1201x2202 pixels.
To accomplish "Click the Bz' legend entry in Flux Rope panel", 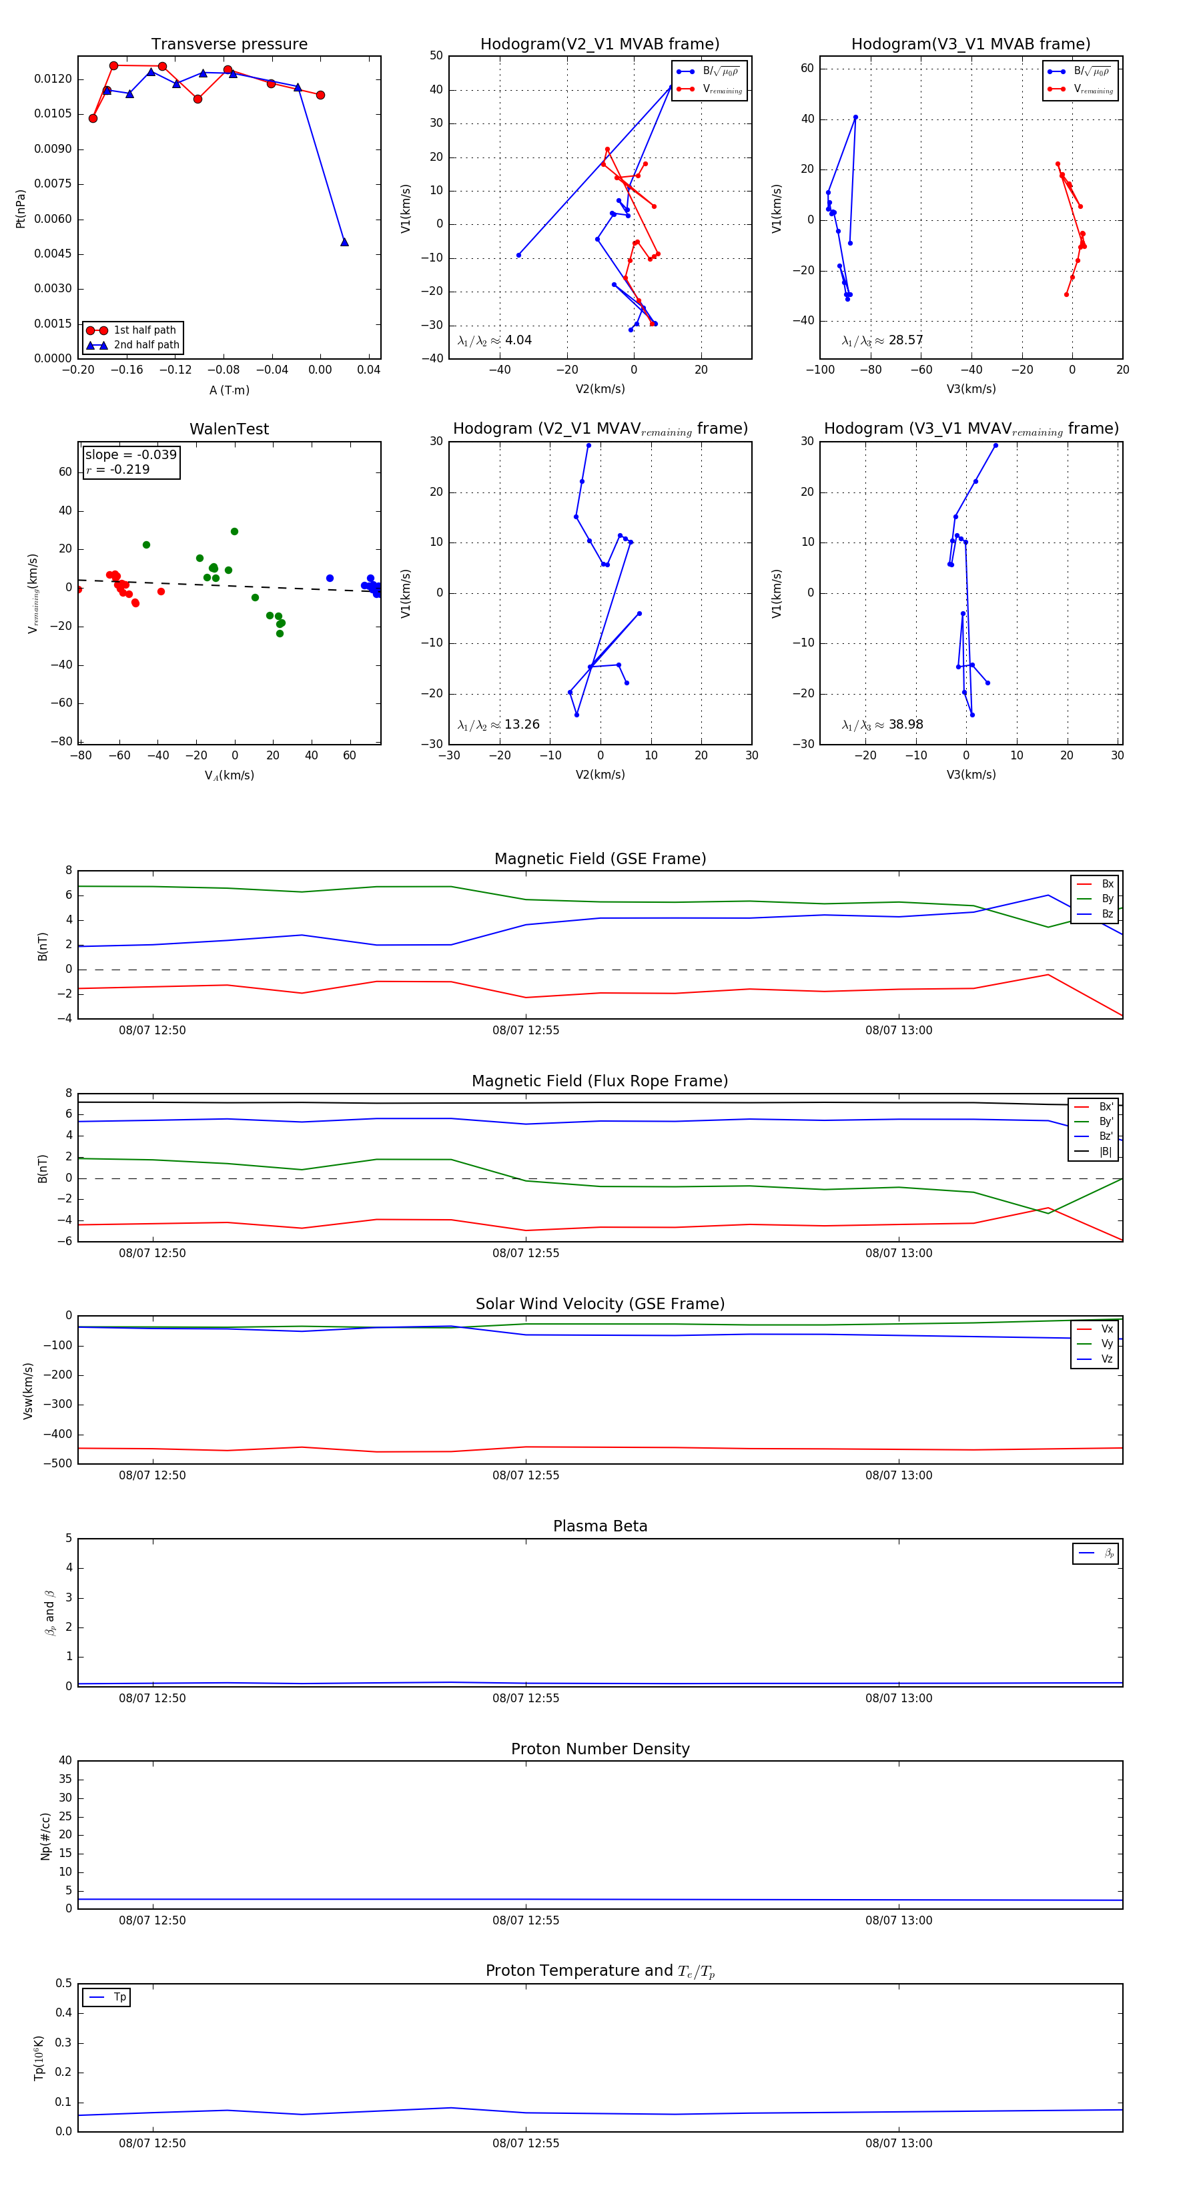I will click(1094, 1136).
